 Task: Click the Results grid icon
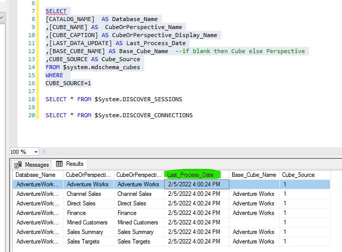(59, 164)
